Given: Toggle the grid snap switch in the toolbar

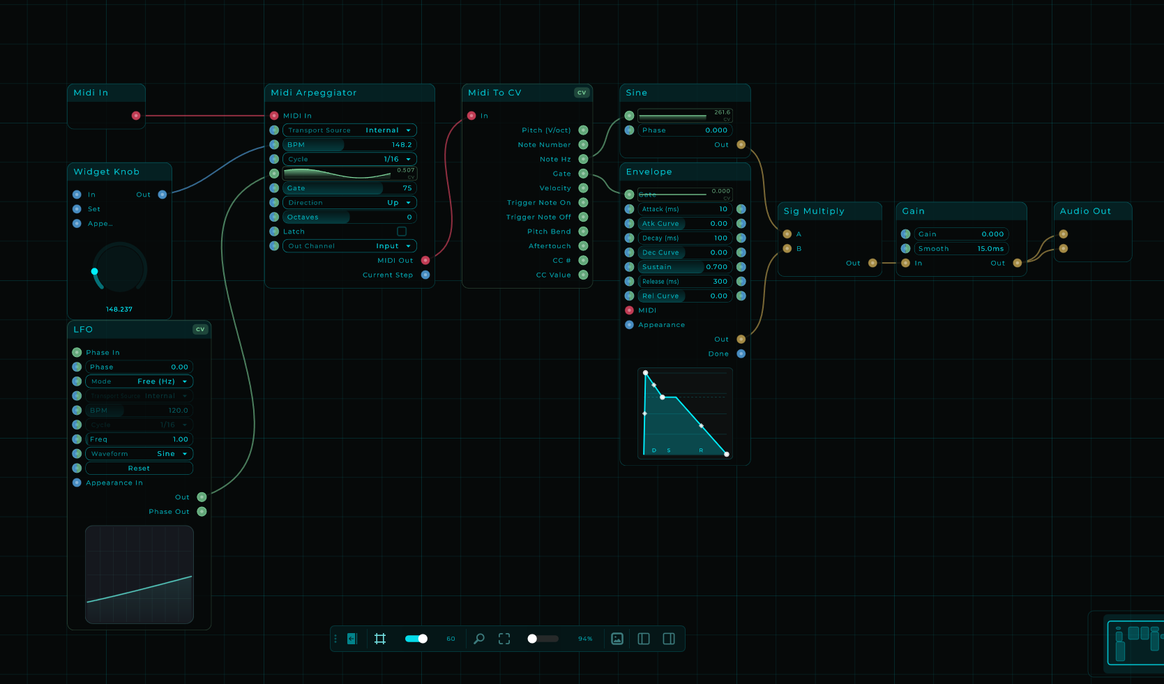Looking at the screenshot, I should click(x=416, y=639).
